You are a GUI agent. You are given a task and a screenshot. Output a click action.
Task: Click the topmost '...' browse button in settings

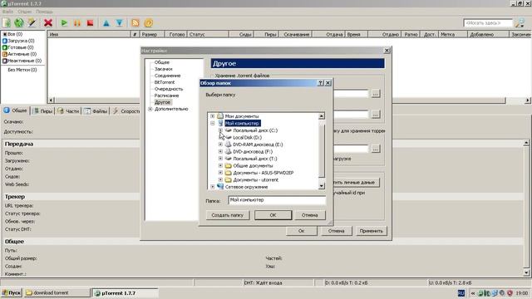pyautogui.click(x=375, y=93)
